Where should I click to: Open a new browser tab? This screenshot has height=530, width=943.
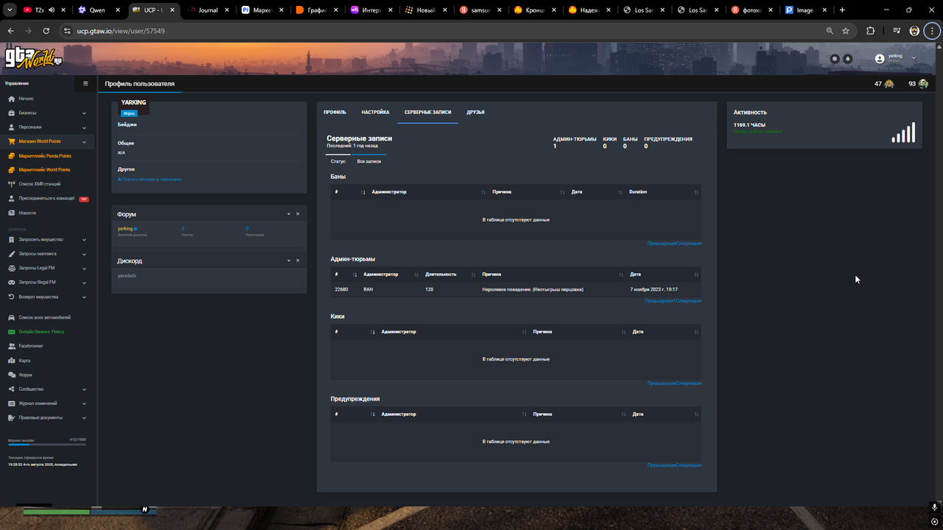[842, 10]
